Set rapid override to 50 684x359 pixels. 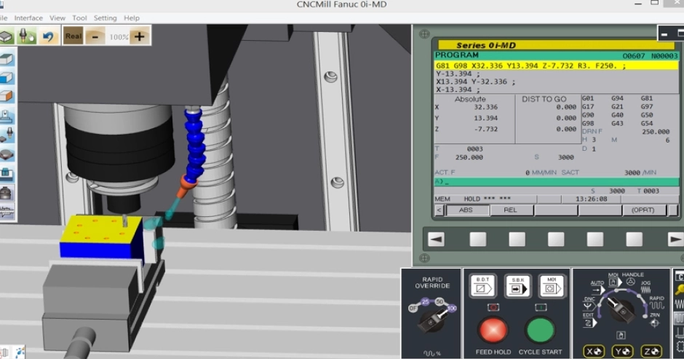click(440, 301)
